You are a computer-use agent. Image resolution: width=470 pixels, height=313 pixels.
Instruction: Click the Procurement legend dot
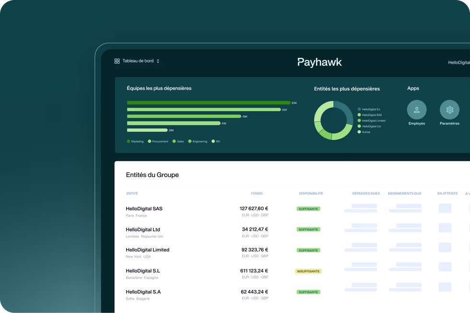tap(150, 141)
